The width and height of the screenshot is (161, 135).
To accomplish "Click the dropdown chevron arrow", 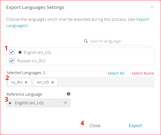I will click(x=65, y=103).
